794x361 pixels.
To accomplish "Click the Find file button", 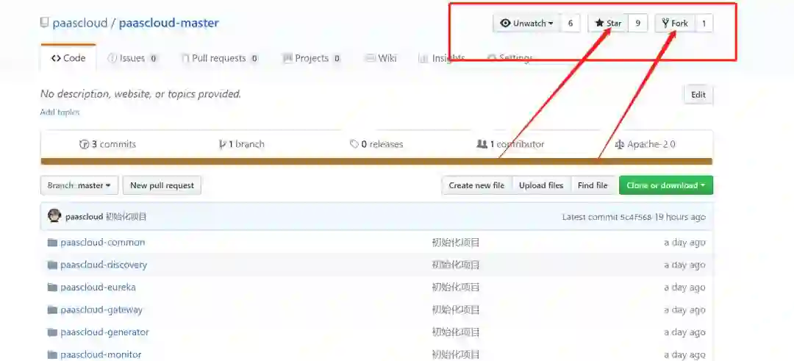I will point(593,185).
